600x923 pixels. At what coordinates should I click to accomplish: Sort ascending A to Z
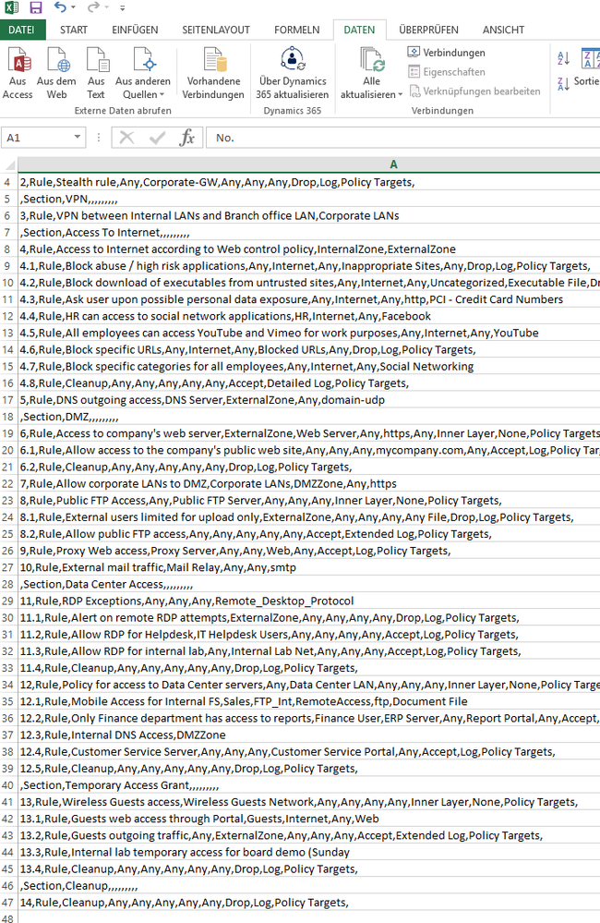563,57
